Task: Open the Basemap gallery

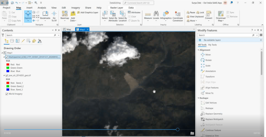Action: coord(65,16)
